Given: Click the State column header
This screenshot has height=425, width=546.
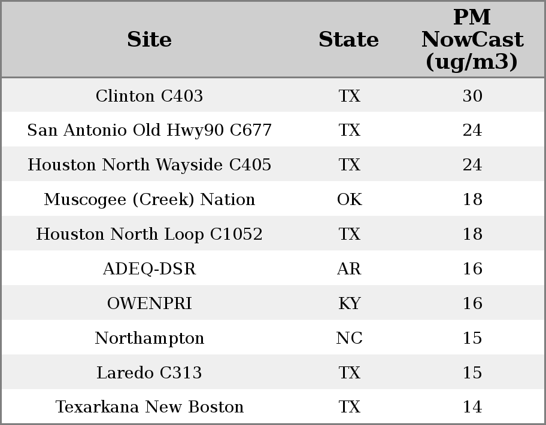Looking at the screenshot, I should click(x=348, y=40).
